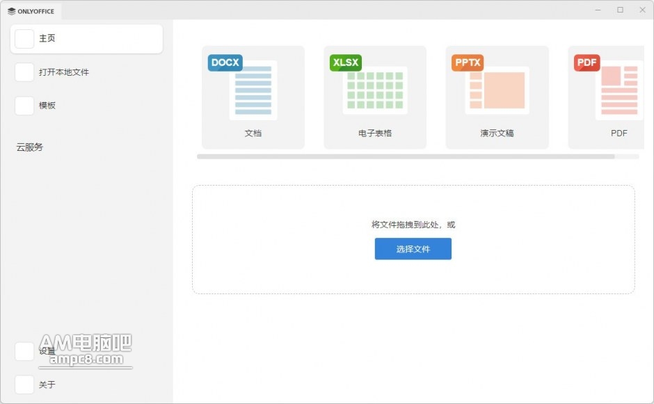This screenshot has height=404, width=654.
Task: Maximize the ONLYOFFICE window
Action: click(620, 10)
